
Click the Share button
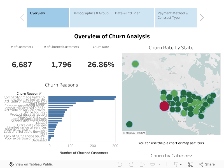(207, 164)
